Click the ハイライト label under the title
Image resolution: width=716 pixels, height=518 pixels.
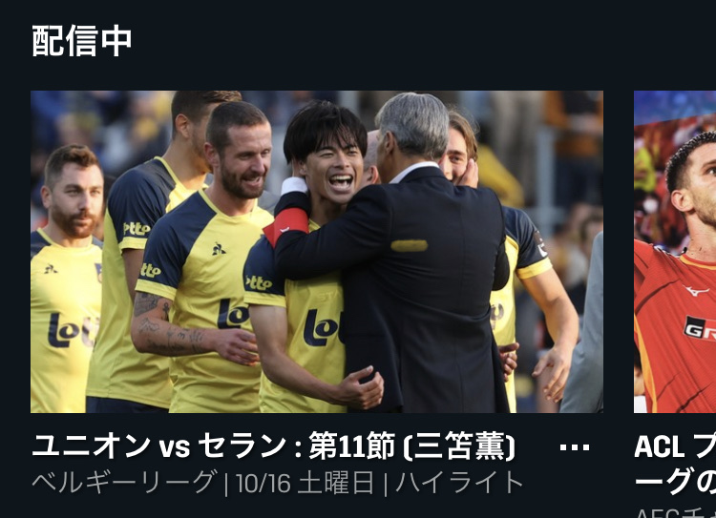point(459,483)
